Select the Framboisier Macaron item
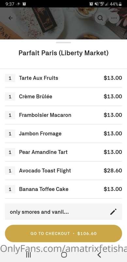Image resolution: width=127 pixels, height=262 pixels. click(63, 115)
